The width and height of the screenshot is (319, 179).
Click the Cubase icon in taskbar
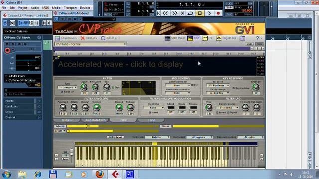pos(115,174)
